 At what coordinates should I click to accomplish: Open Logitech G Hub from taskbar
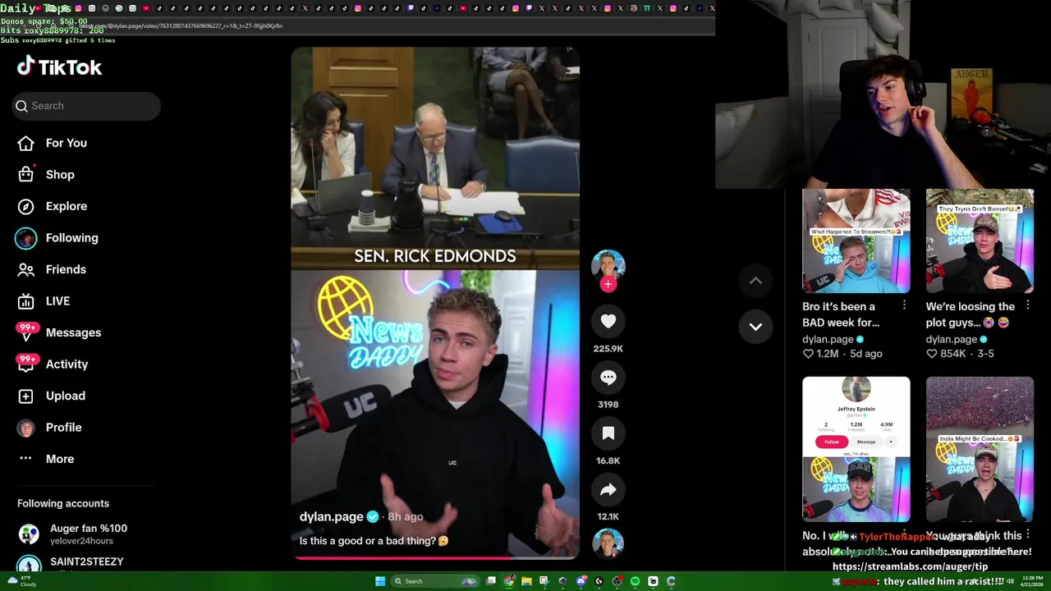599,581
